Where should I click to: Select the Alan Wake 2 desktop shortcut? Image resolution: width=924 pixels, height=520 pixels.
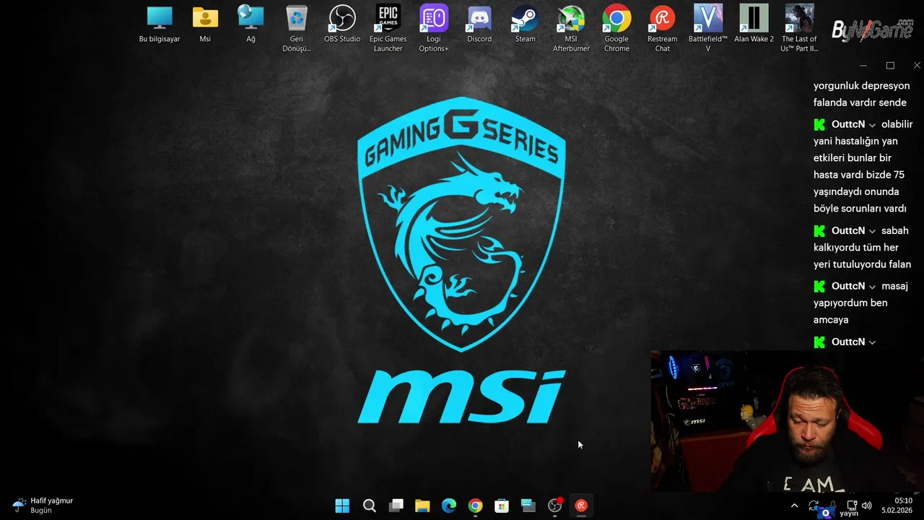pos(754,24)
